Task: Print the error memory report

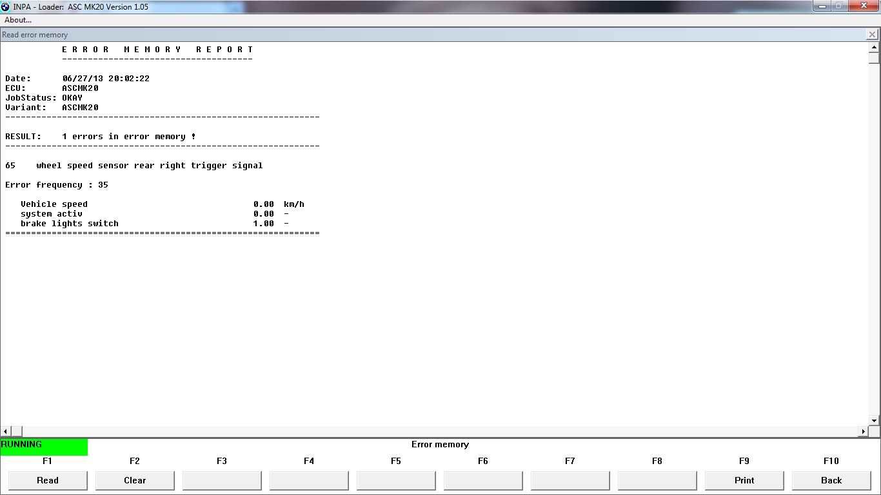Action: coord(744,480)
